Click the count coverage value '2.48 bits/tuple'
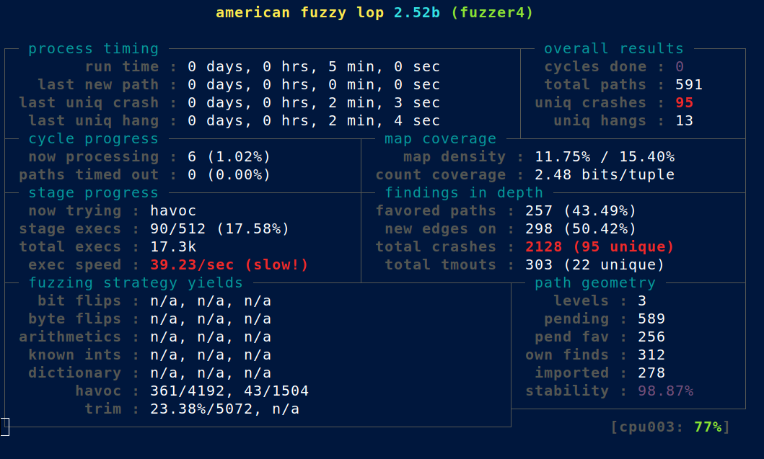Viewport: 764px width, 459px height. point(605,175)
